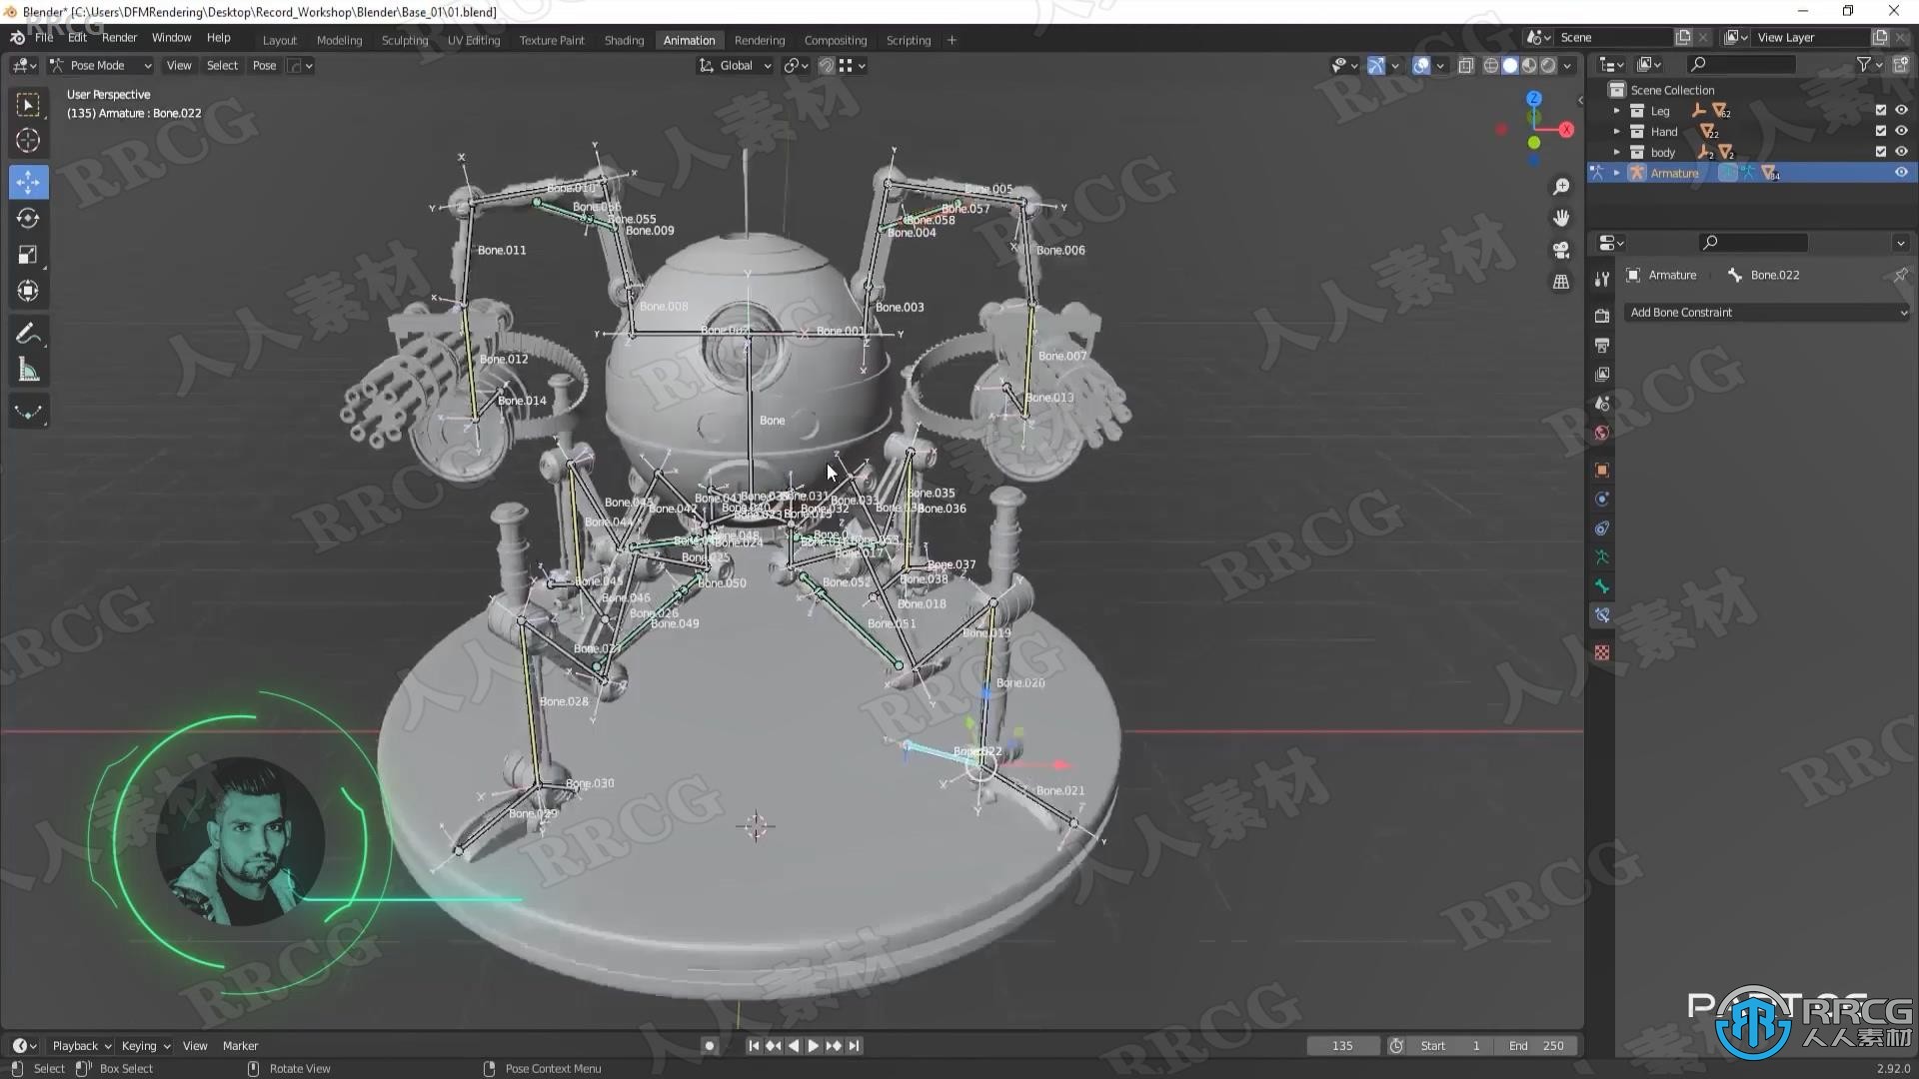Toggle auto keying record button
Viewport: 1919px width, 1079px height.
pyautogui.click(x=710, y=1045)
